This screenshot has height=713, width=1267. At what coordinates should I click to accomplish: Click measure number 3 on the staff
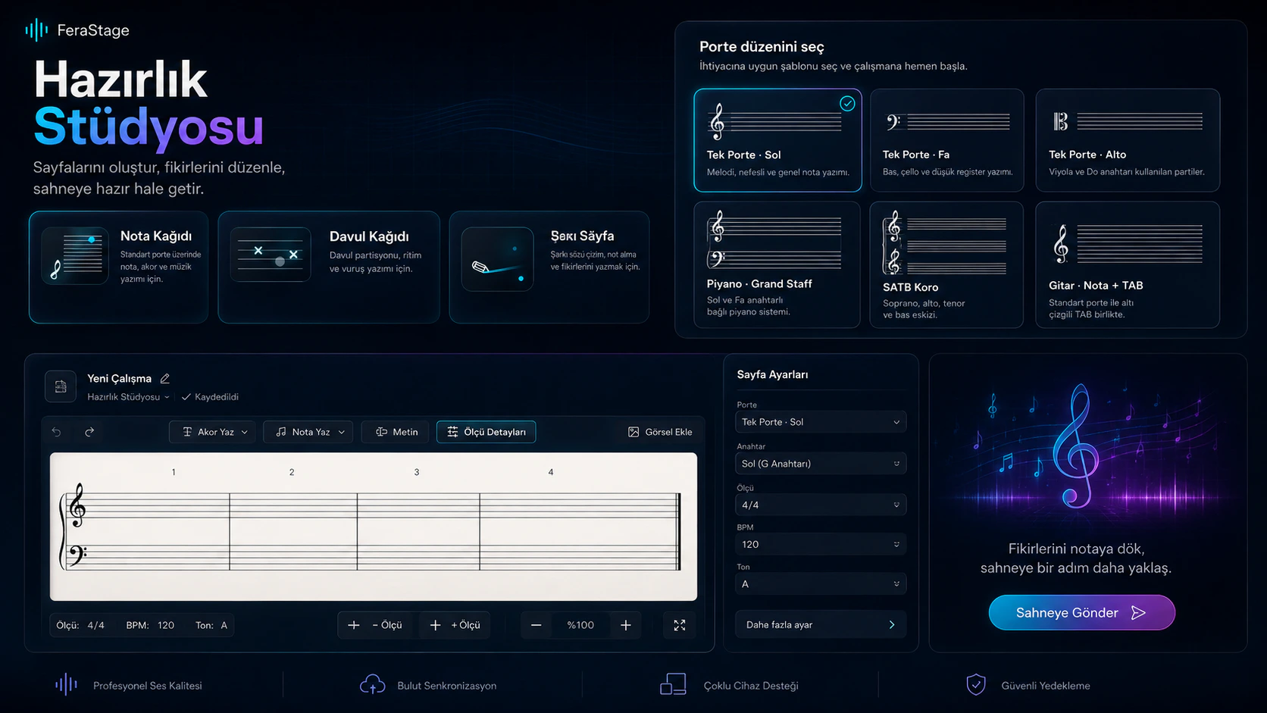coord(417,472)
